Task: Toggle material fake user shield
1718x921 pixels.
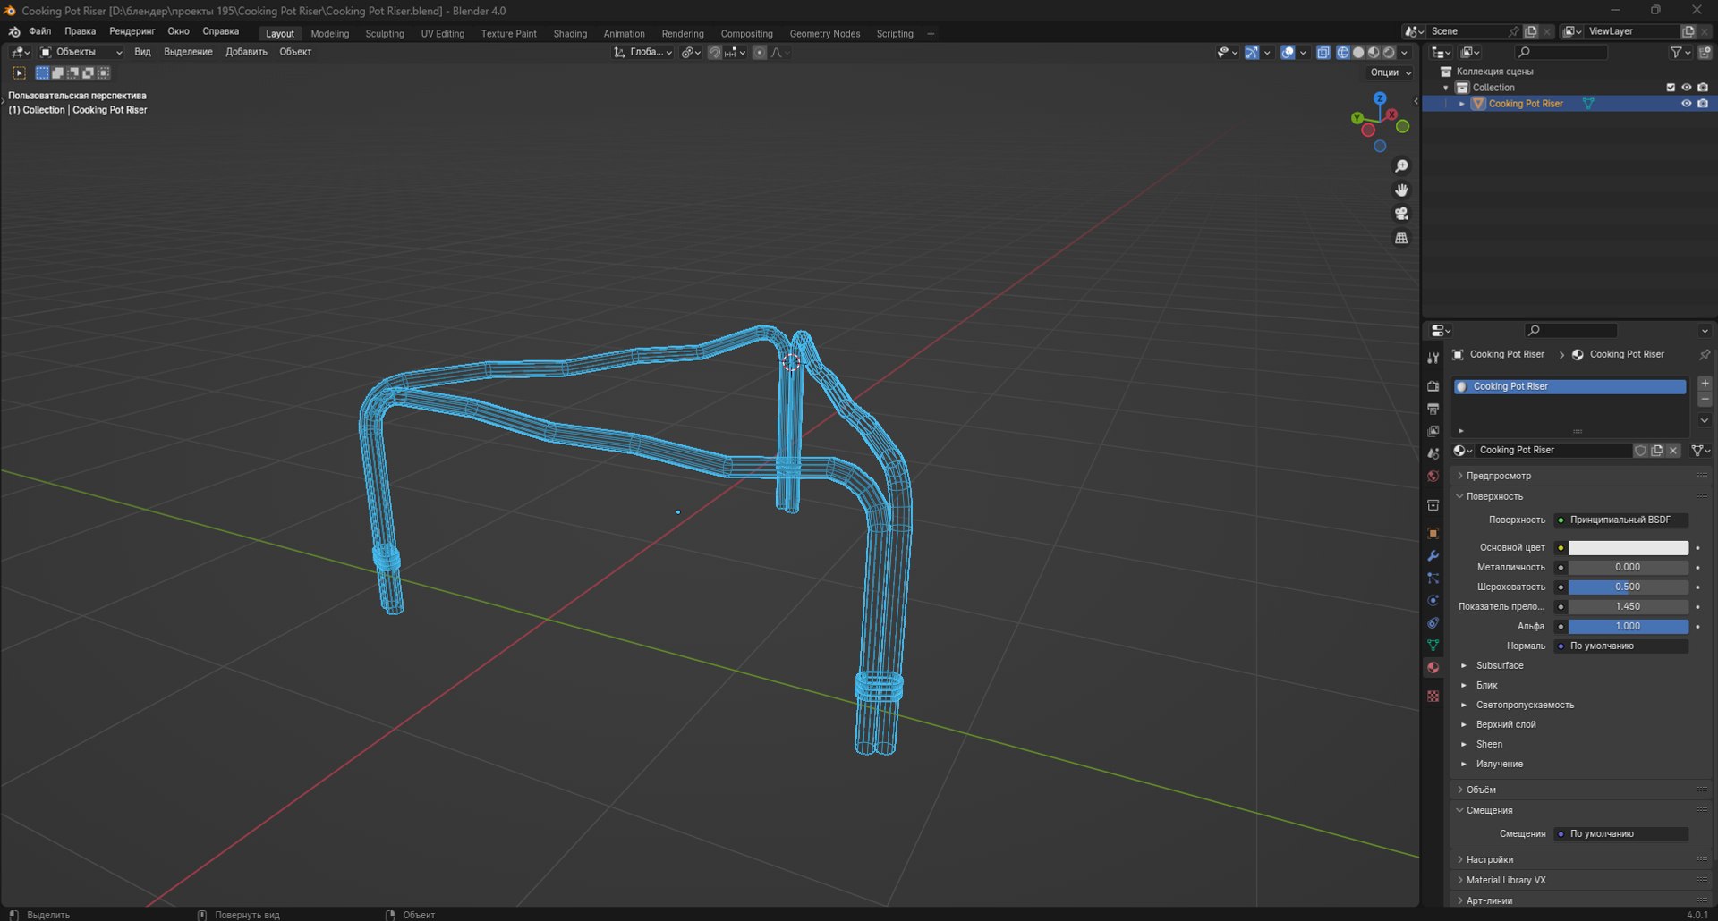Action: (x=1640, y=451)
